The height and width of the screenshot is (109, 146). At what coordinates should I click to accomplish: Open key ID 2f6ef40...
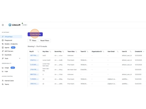[34, 69]
